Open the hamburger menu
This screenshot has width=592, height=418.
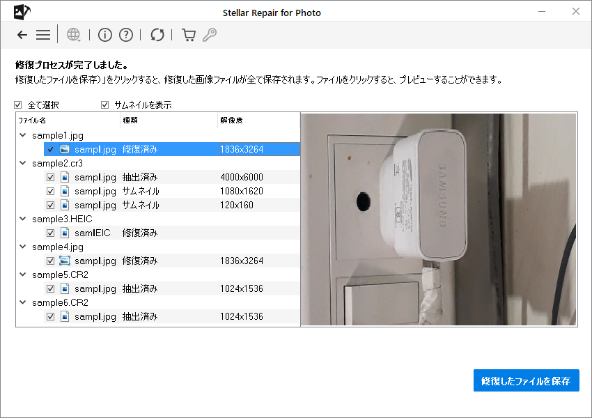(x=43, y=35)
